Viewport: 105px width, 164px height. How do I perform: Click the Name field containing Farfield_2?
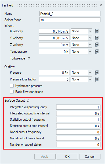(x=70, y=14)
